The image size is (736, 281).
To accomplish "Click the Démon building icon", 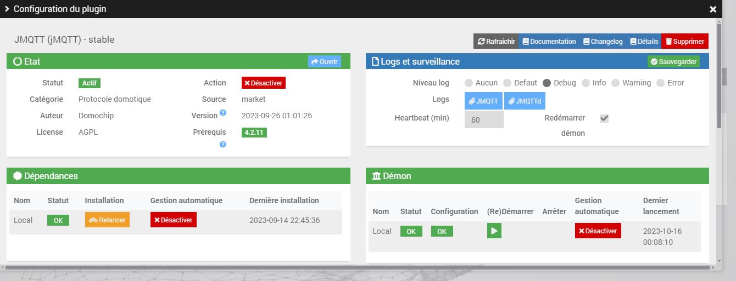I will pyautogui.click(x=376, y=176).
